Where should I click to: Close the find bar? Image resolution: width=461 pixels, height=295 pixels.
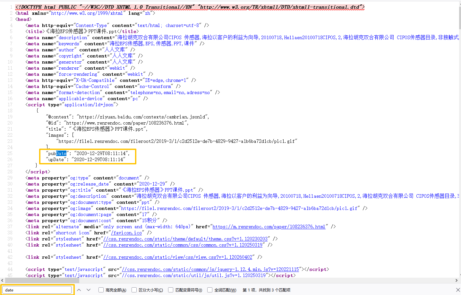(x=458, y=290)
